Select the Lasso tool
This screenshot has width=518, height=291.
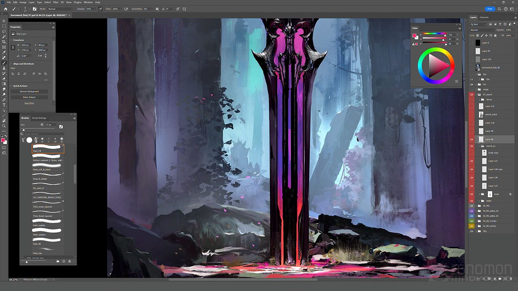click(x=4, y=31)
